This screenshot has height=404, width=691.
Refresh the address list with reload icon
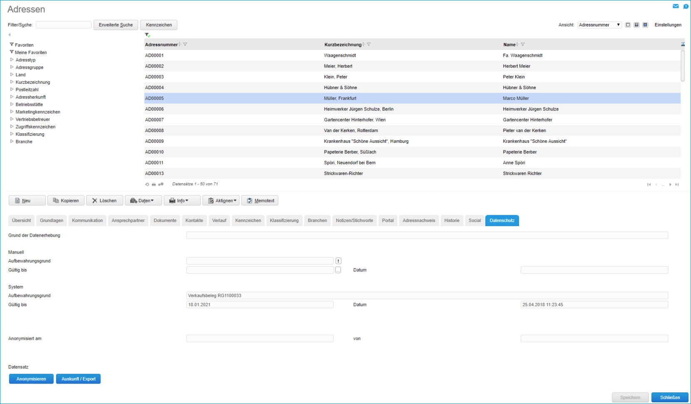147,184
